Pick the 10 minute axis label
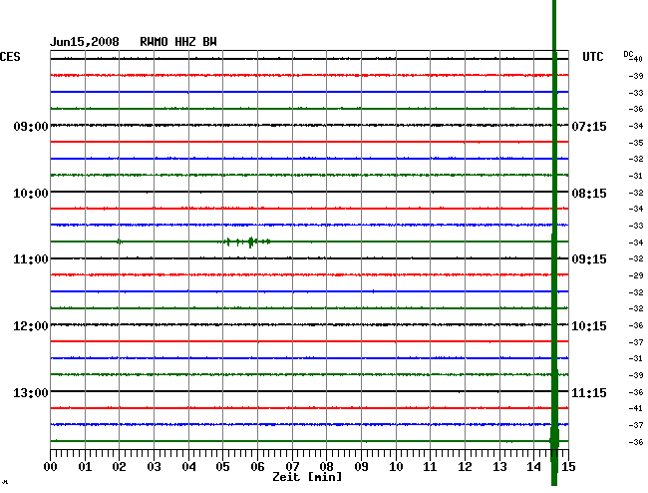 [x=396, y=467]
